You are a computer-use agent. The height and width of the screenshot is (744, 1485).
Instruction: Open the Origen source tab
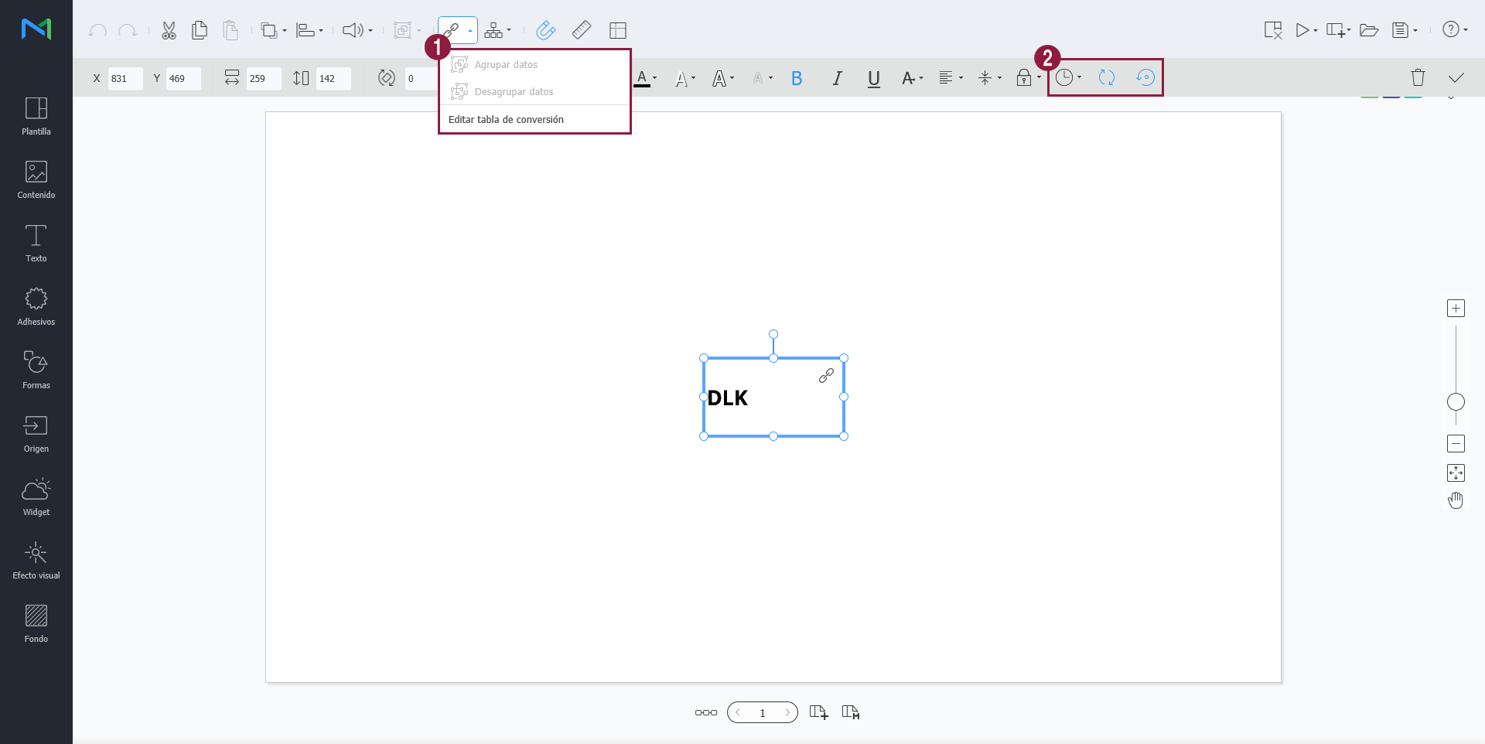(36, 433)
